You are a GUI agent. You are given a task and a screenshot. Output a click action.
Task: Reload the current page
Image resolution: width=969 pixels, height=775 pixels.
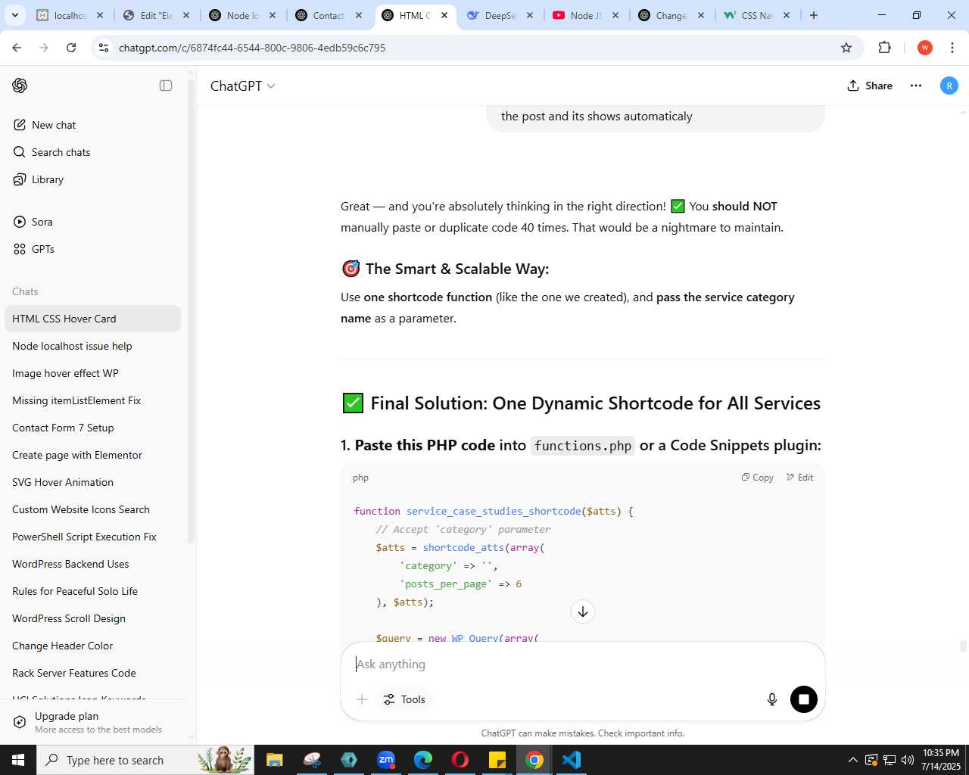click(x=71, y=48)
